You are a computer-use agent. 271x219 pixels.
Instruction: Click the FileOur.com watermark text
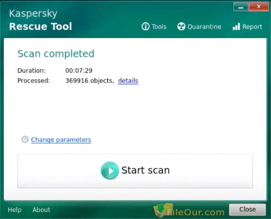196,212
